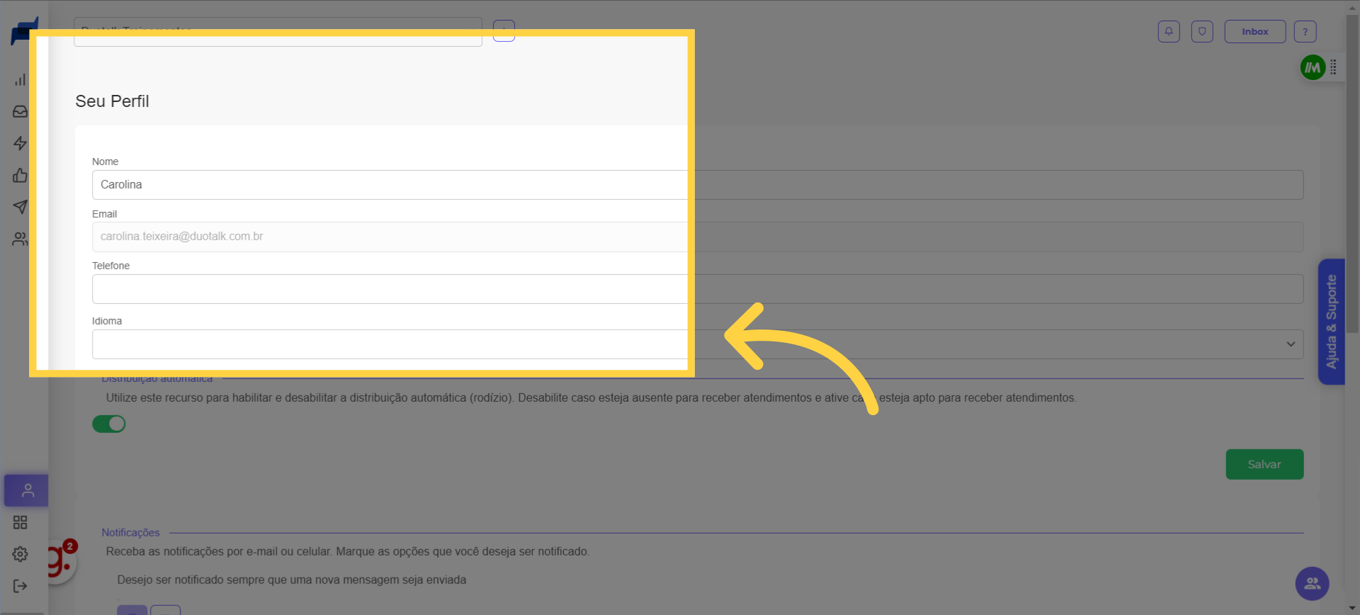Viewport: 1360px width, 615px height.
Task: Open the workspace selector dropdown at top
Action: coord(278,33)
